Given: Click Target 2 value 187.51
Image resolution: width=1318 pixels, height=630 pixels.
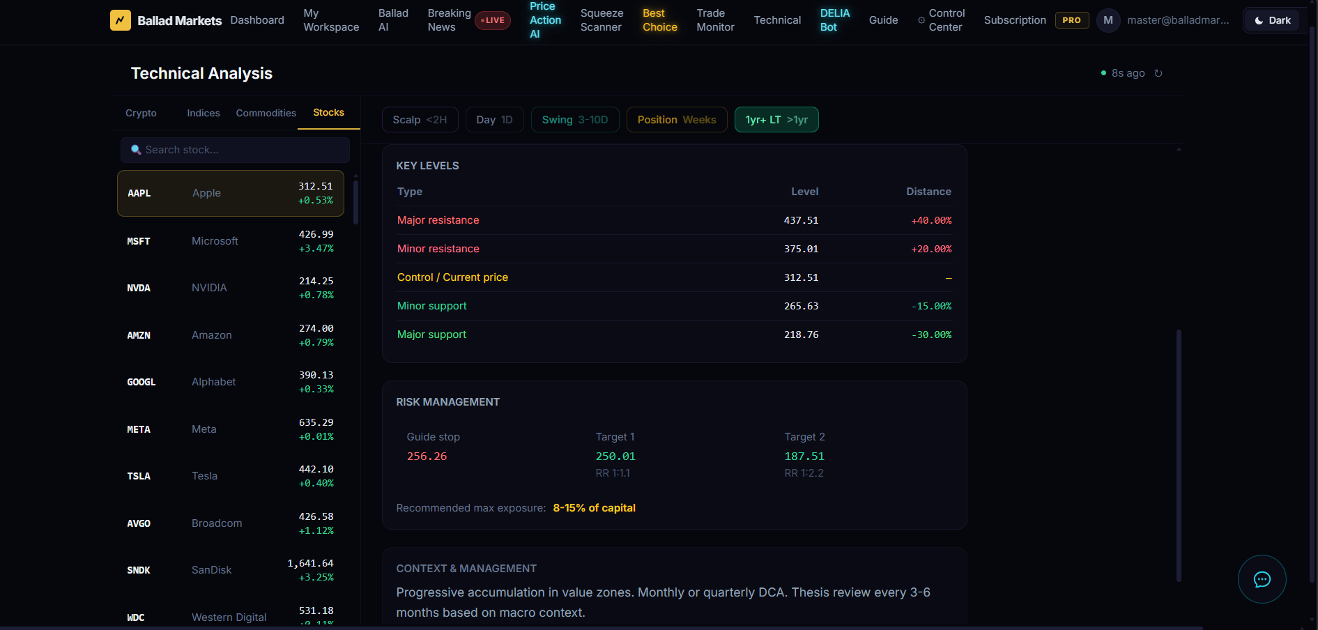Looking at the screenshot, I should coord(804,456).
